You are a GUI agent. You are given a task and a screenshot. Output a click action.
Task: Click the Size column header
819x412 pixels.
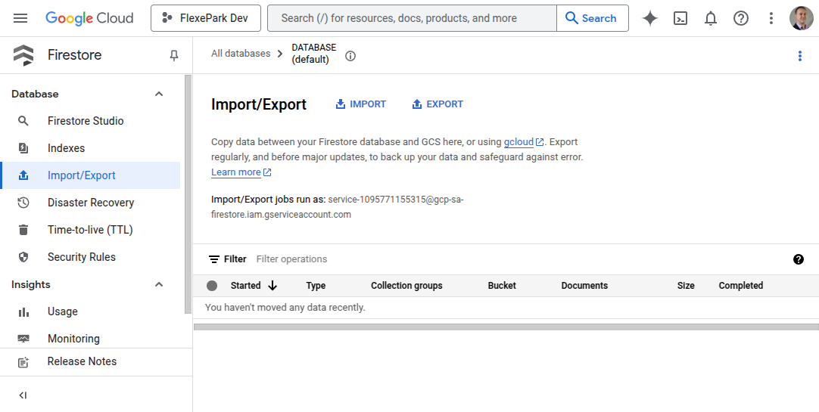point(686,286)
